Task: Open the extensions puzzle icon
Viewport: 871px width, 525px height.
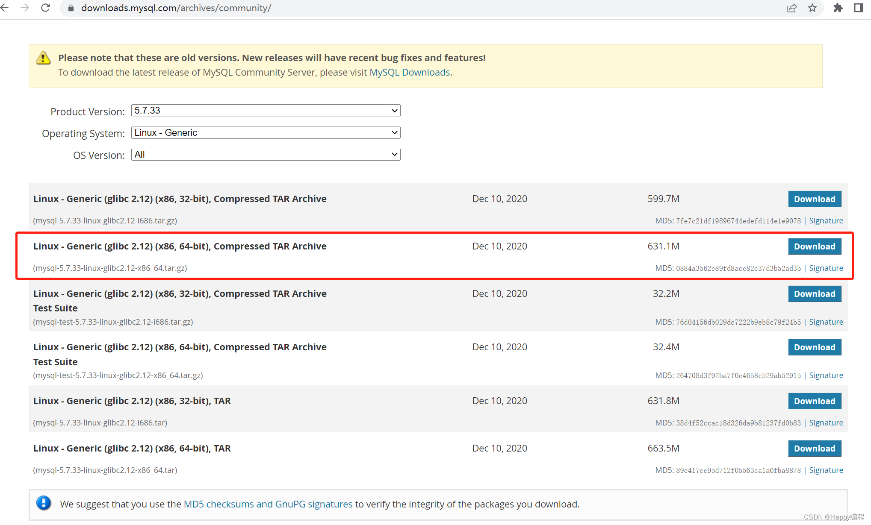Action: point(838,8)
